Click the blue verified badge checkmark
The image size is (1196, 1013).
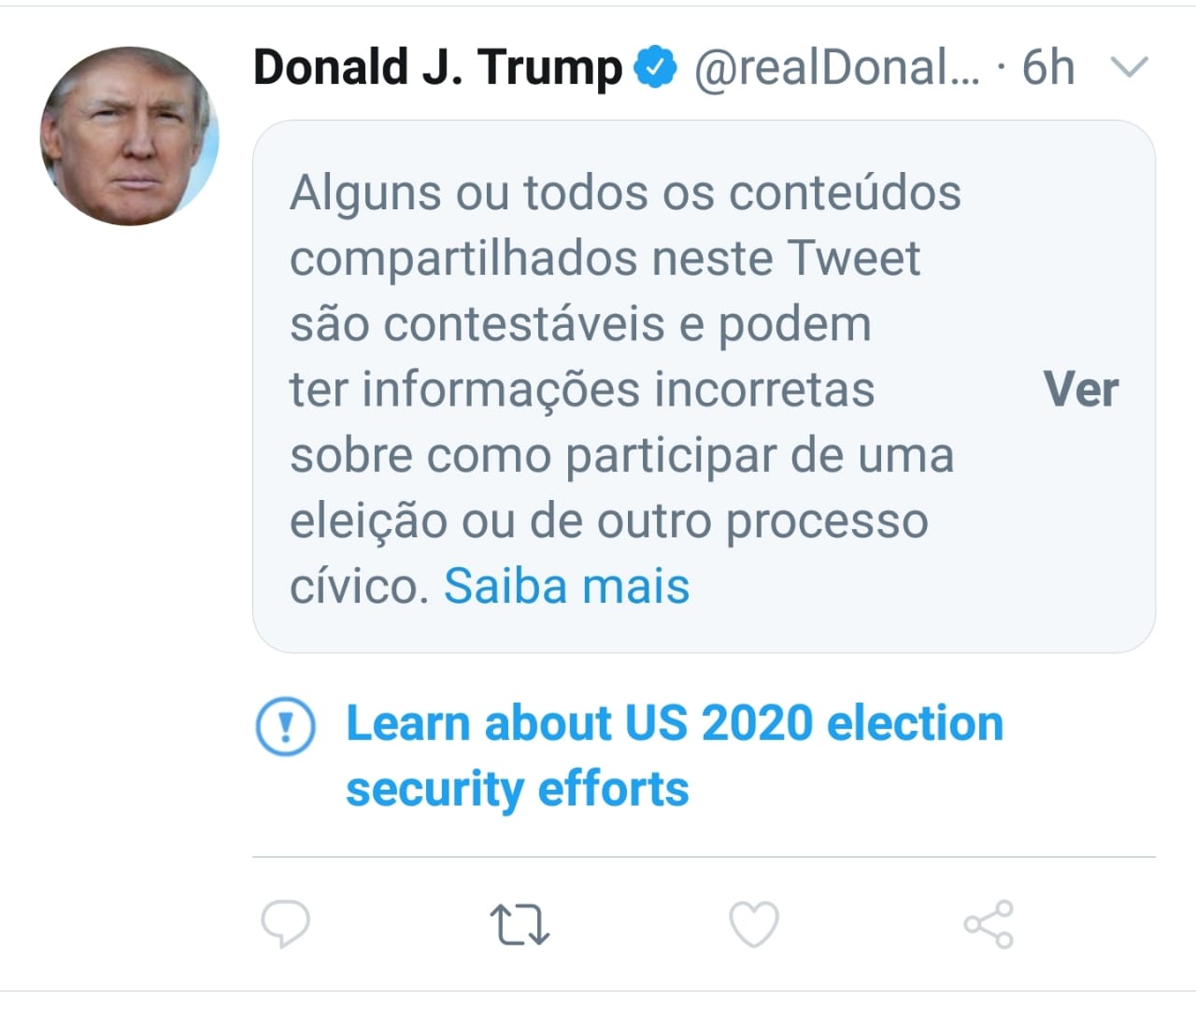(656, 67)
